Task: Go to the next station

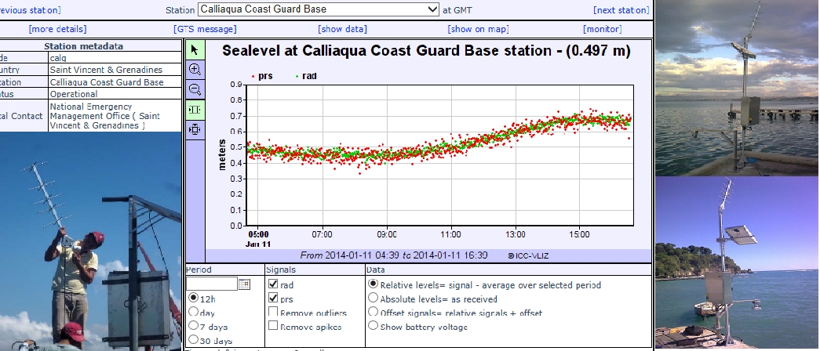Action: click(x=621, y=10)
